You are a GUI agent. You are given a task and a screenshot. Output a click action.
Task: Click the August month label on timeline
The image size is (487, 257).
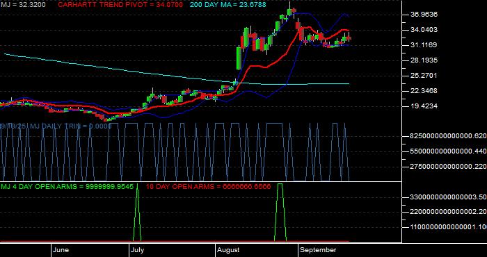pyautogui.click(x=228, y=250)
